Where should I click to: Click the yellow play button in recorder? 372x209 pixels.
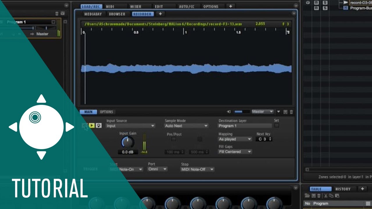tap(92, 126)
